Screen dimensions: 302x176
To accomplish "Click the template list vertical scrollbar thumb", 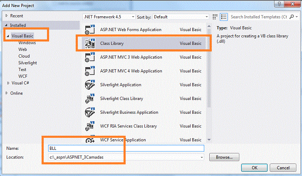I will 209,68.
